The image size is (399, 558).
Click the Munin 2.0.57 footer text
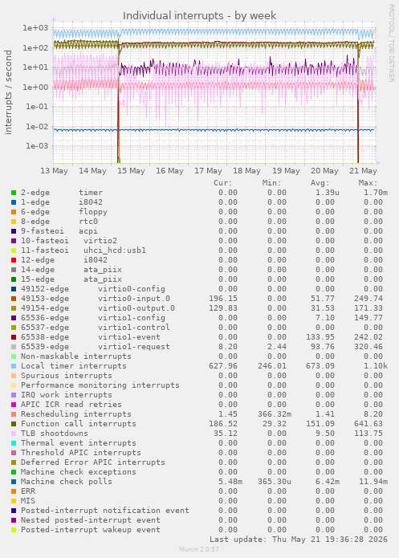pos(199,549)
